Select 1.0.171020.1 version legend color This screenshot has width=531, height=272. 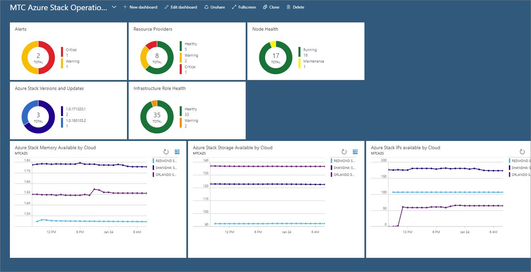pos(62,111)
